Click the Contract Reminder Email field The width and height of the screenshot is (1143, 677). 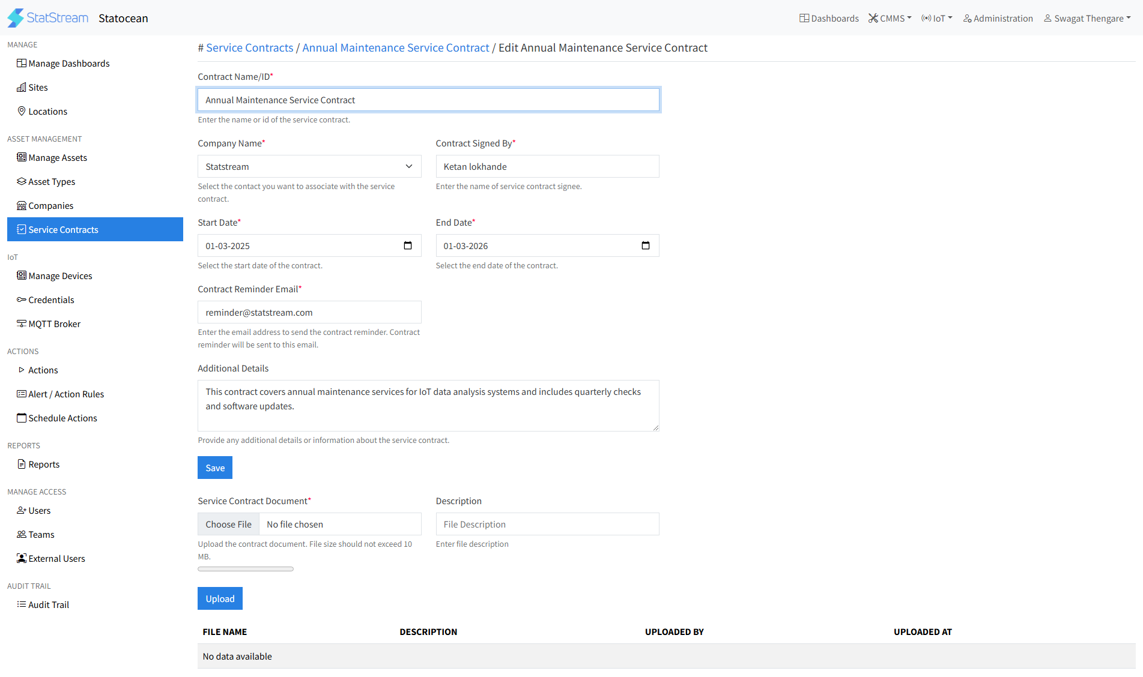pos(309,312)
